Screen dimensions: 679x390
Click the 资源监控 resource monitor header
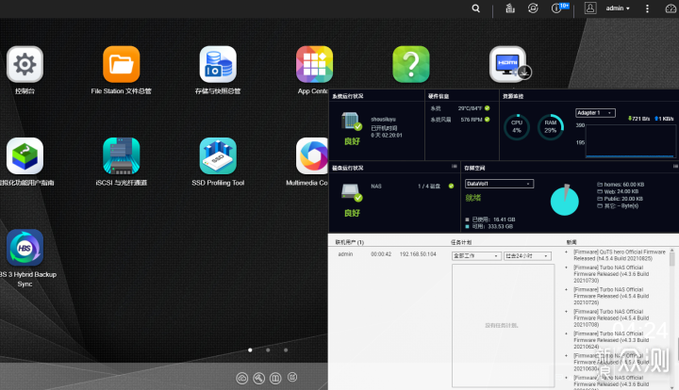coord(513,96)
